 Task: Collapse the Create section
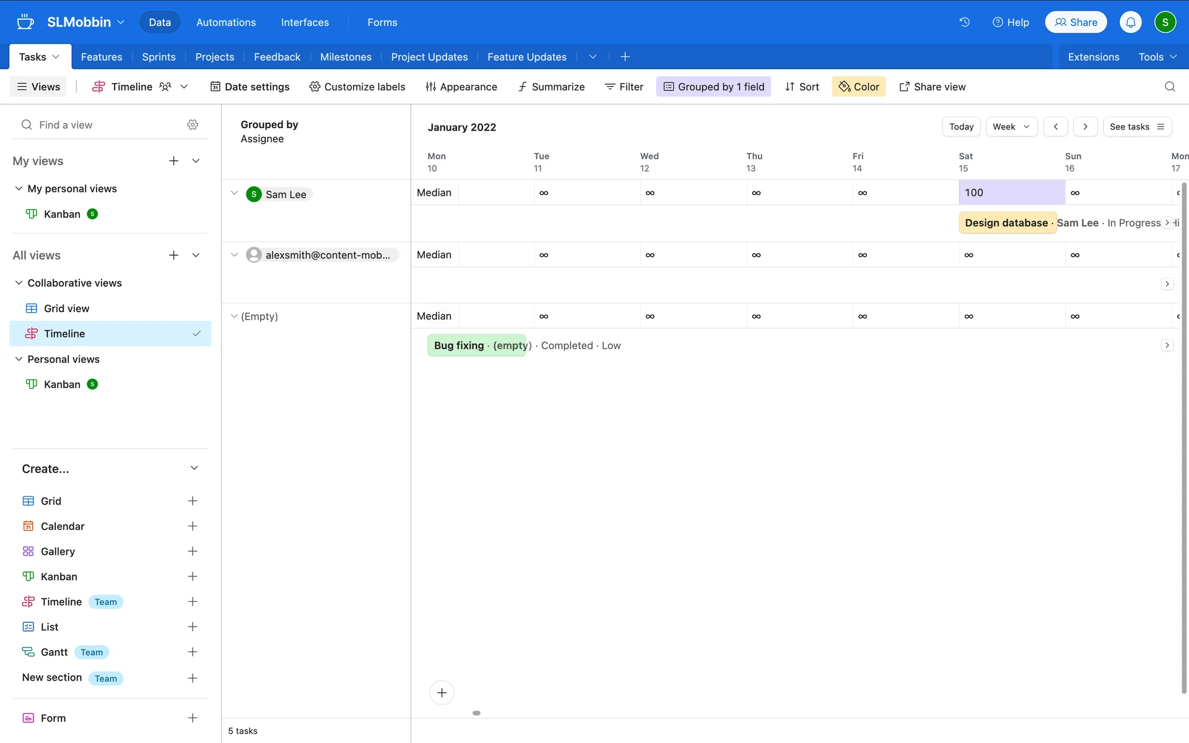[x=194, y=468]
